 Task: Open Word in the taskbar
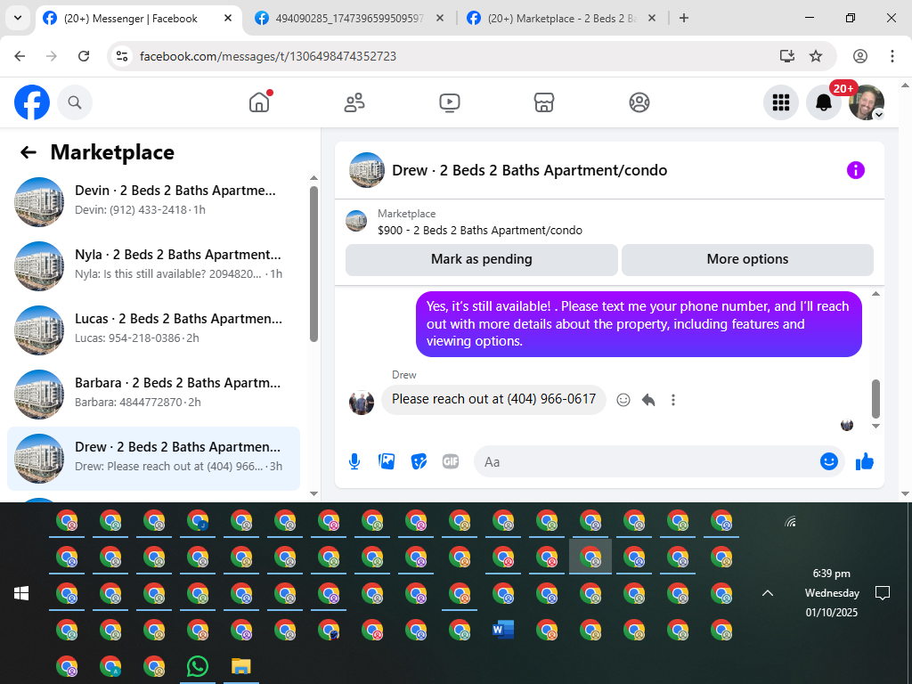click(503, 630)
